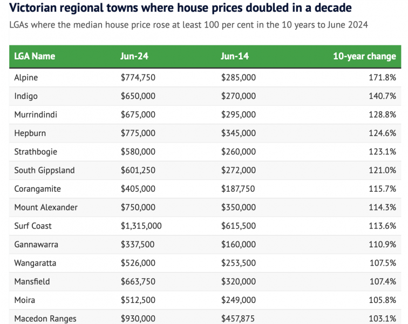The image size is (408, 324).
Task: Select Indigo's $650,000 Jun-24 price
Action: click(x=138, y=96)
